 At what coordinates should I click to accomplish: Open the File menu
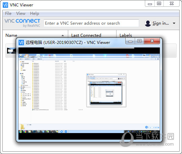click(x=8, y=14)
